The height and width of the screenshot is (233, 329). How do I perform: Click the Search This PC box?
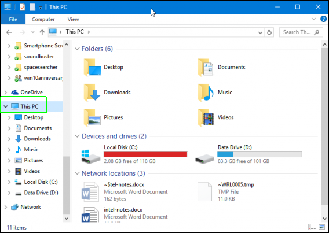click(x=301, y=32)
